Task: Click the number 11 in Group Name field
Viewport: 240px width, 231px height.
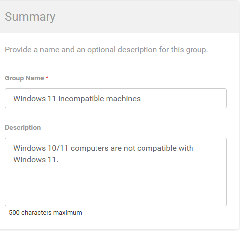Action: pos(52,99)
